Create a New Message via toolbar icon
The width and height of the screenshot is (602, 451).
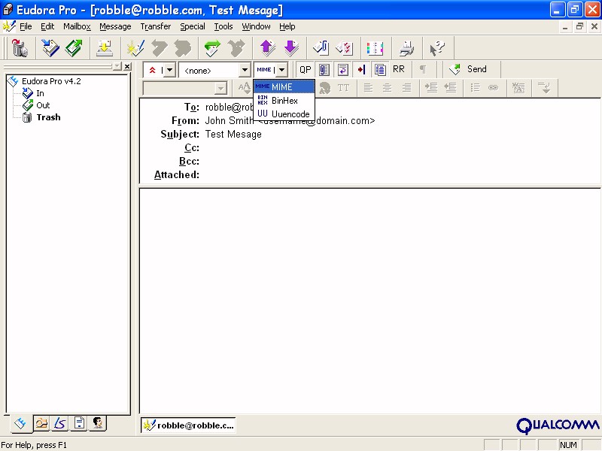coord(135,48)
